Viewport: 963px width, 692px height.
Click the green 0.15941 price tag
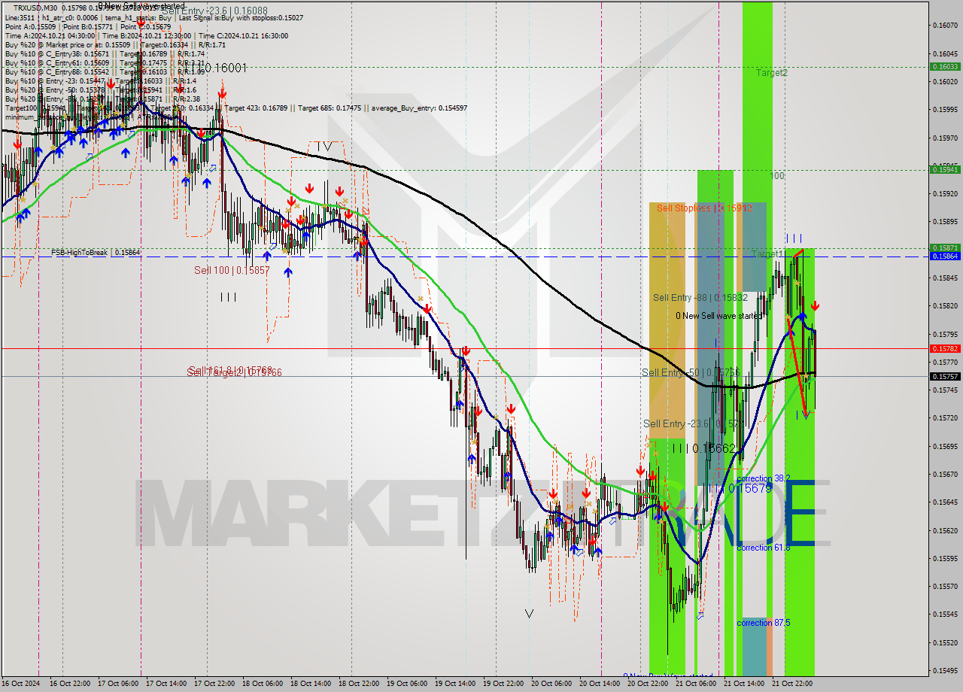click(x=945, y=169)
